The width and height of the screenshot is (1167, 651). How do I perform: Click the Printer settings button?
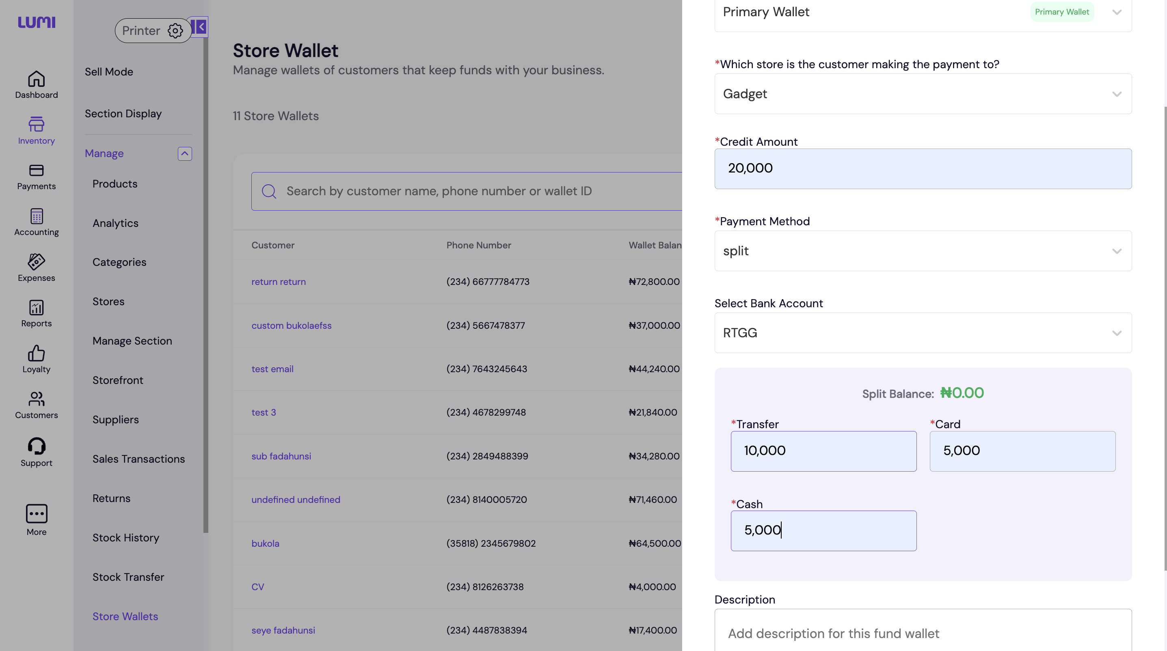[153, 31]
